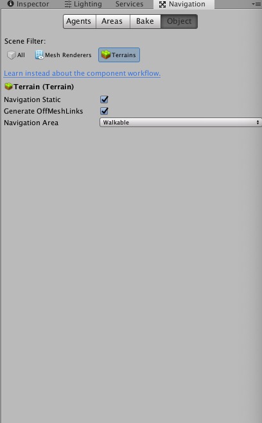Switch to the Bake tab
The height and width of the screenshot is (423, 262).
[x=145, y=21]
